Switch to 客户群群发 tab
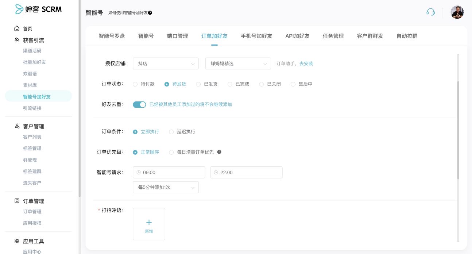Image resolution: width=472 pixels, height=254 pixels. (370, 36)
